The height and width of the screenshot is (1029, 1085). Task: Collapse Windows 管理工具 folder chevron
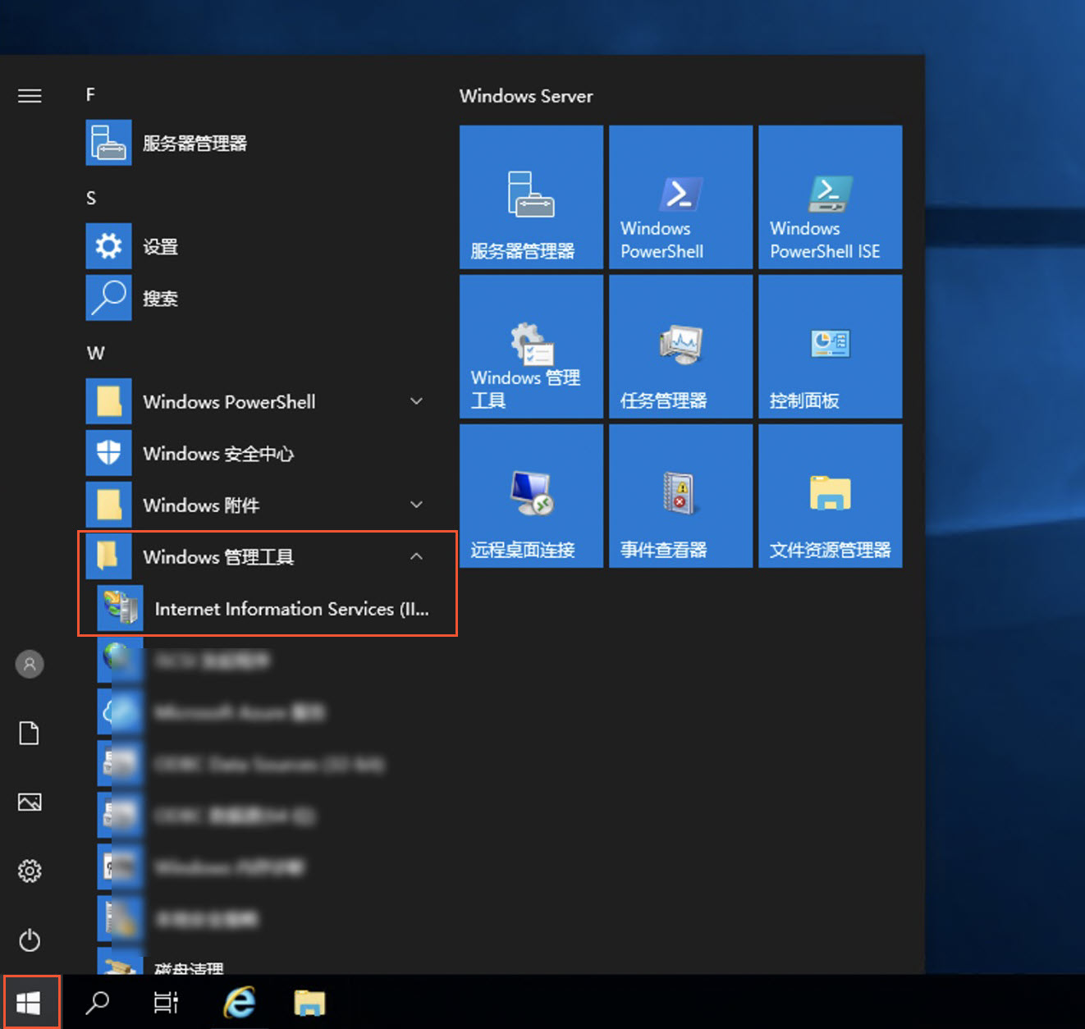pyautogui.click(x=416, y=556)
